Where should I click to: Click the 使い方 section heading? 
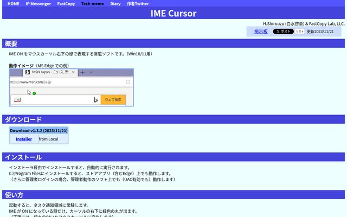click(173, 195)
